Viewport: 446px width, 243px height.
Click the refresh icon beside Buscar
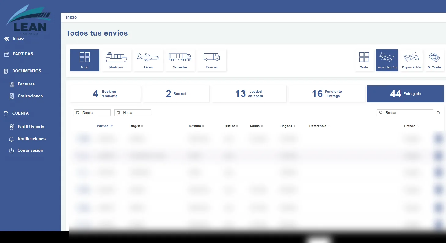[438, 113]
